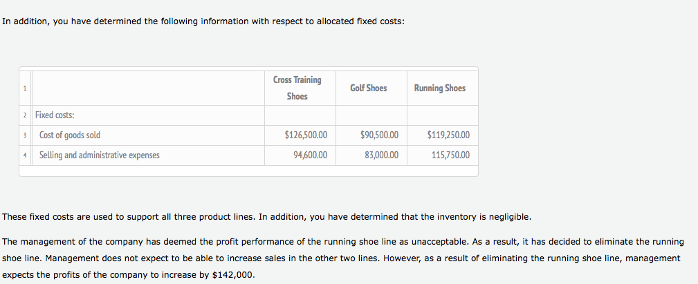Click the 'In addition, you have determined' intro sentence
Viewport: 698px width, 284px height.
[x=203, y=21]
